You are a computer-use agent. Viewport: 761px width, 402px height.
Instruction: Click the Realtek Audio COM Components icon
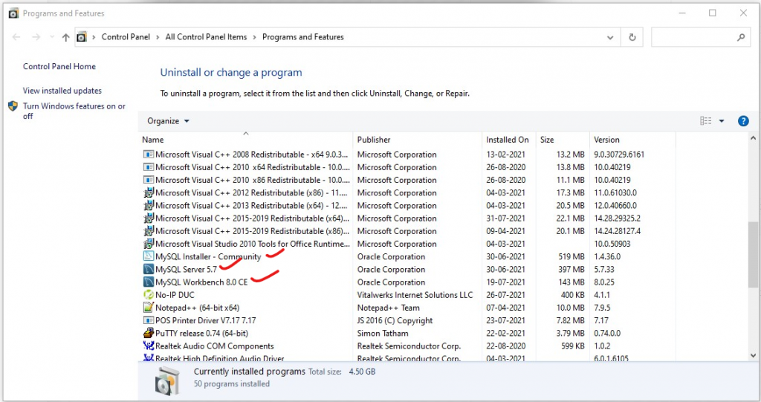coord(149,346)
